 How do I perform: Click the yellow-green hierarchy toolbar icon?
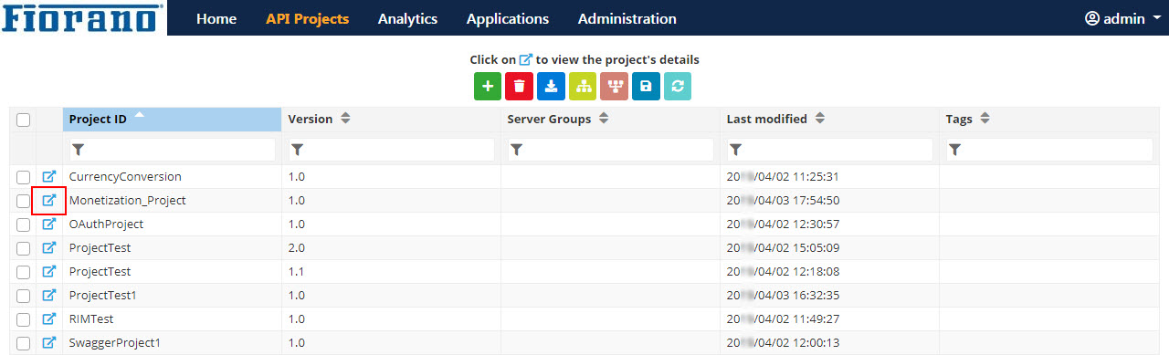583,86
